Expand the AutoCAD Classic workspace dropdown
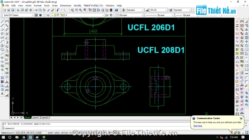249x140 pixels. pos(18,15)
